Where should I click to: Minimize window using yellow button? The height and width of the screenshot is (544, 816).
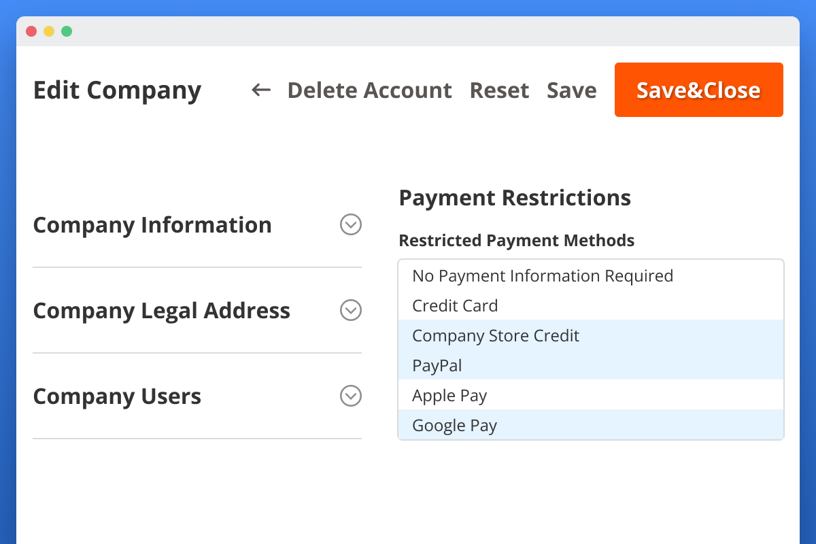point(49,31)
